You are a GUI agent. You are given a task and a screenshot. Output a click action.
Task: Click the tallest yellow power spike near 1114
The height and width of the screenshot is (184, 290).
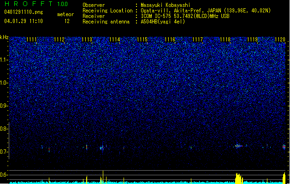[x=103, y=177]
